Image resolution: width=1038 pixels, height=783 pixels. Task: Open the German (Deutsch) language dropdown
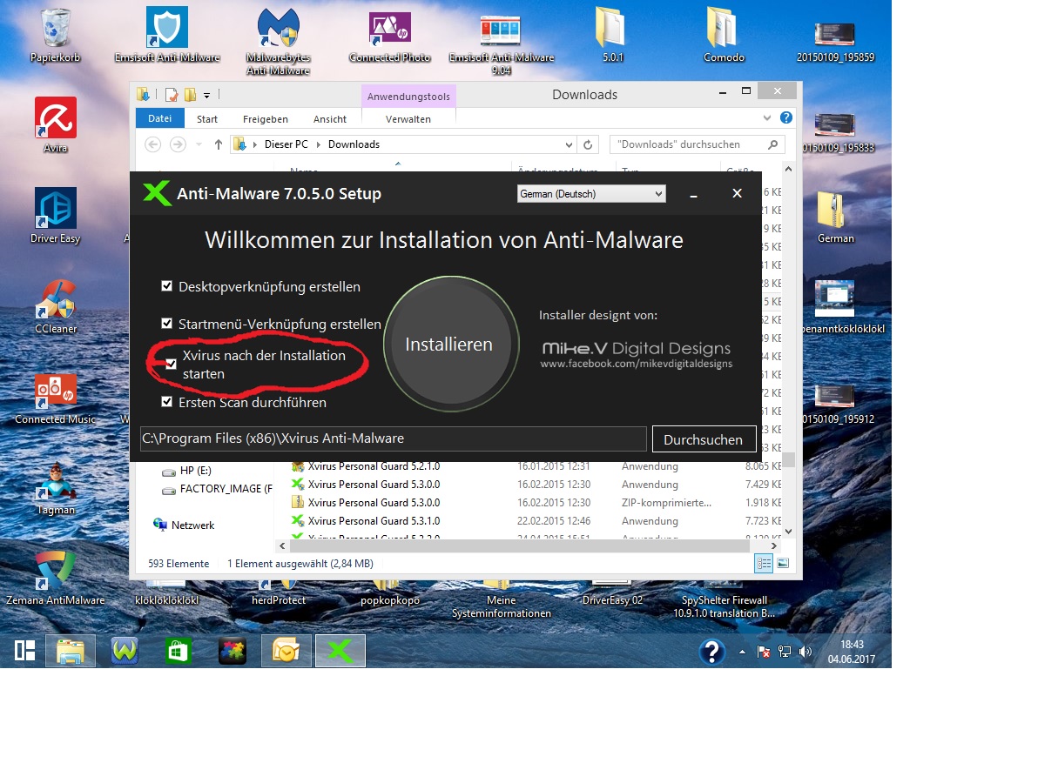click(x=591, y=194)
